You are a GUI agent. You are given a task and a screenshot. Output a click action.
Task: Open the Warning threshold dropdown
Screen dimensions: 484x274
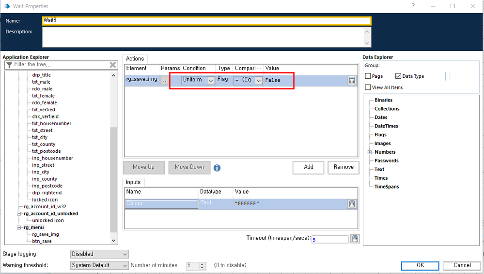125,265
